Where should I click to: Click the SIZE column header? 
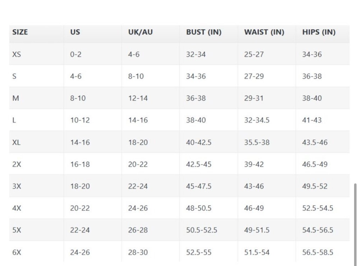pos(20,32)
